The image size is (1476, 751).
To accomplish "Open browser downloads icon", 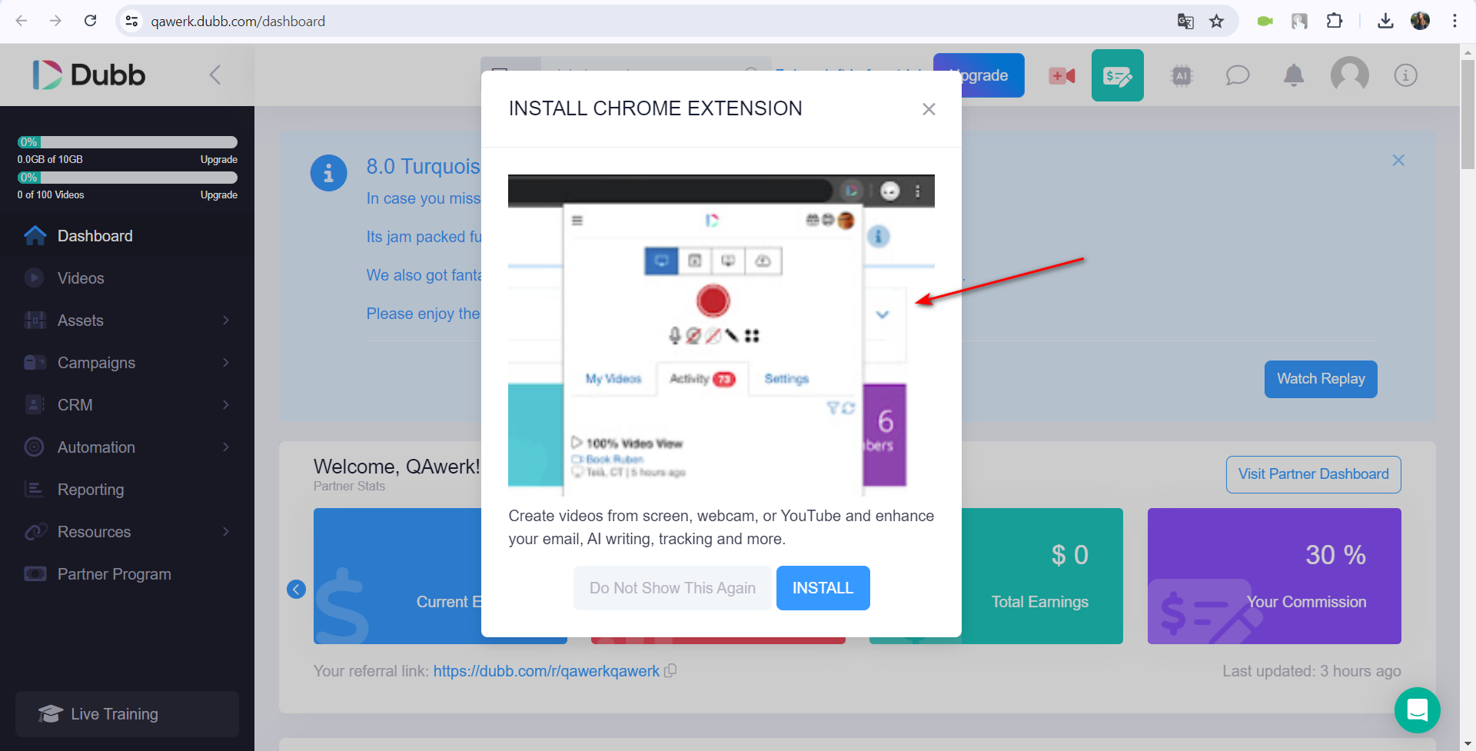I will 1385,21.
